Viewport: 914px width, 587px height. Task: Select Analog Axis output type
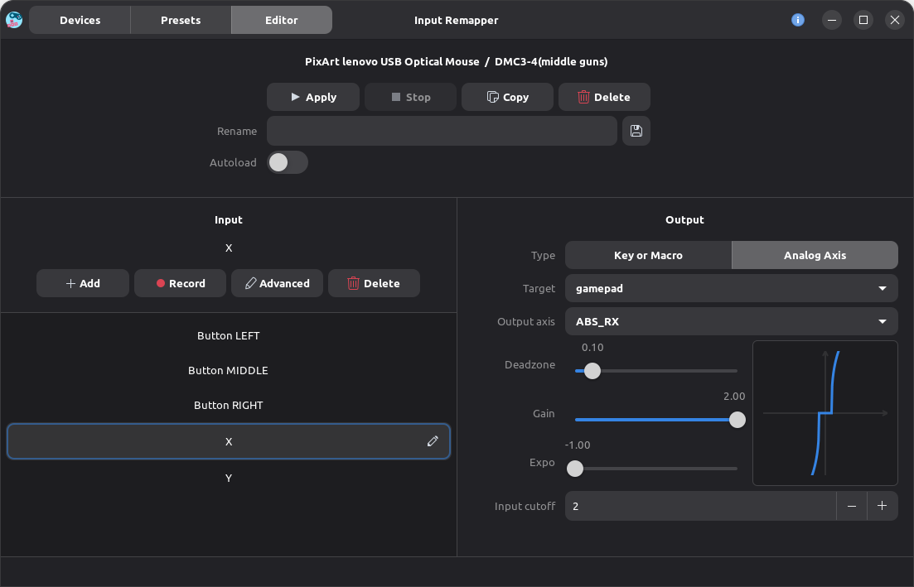click(815, 255)
